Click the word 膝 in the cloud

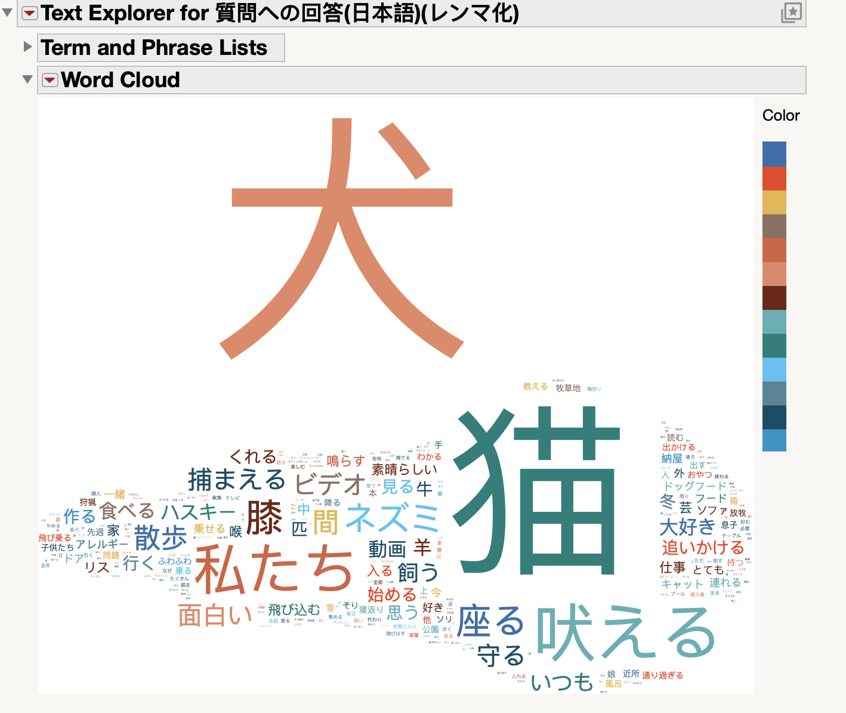click(x=264, y=517)
